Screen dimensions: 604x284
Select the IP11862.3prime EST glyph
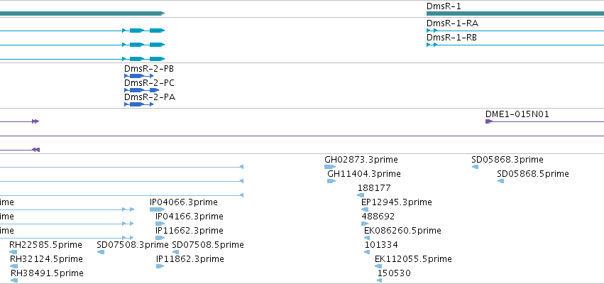[160, 266]
